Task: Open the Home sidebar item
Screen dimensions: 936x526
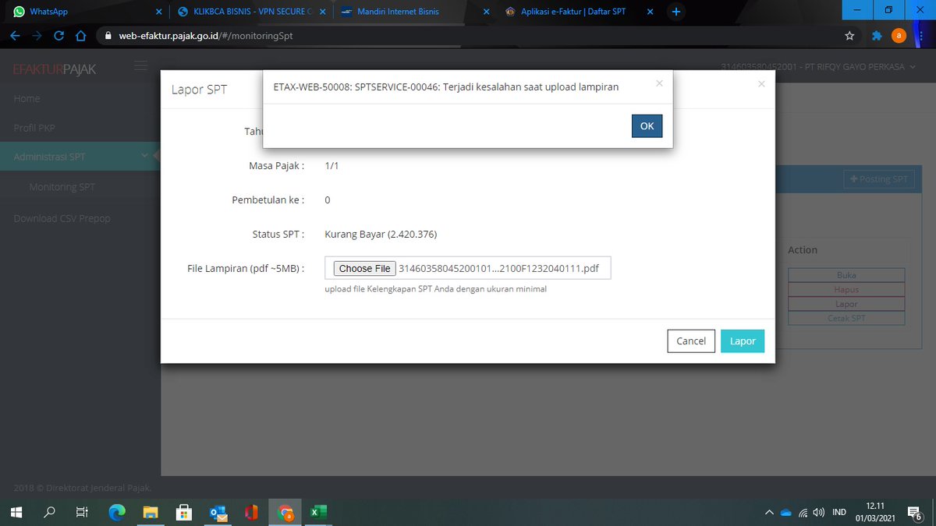Action: [x=27, y=99]
